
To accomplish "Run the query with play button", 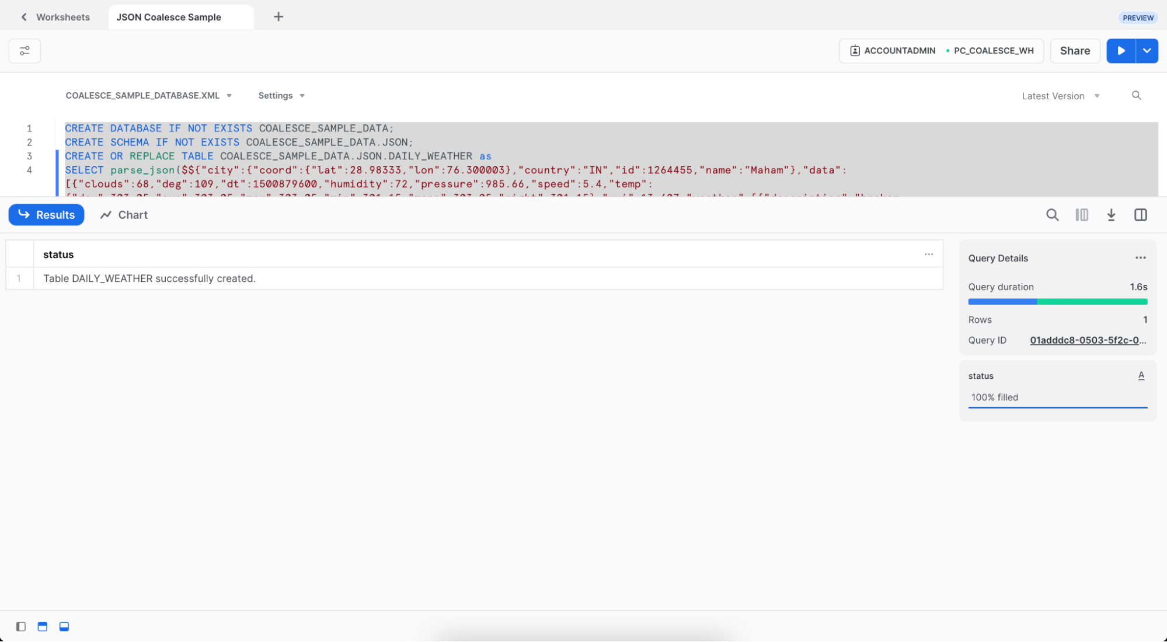I will (1120, 51).
